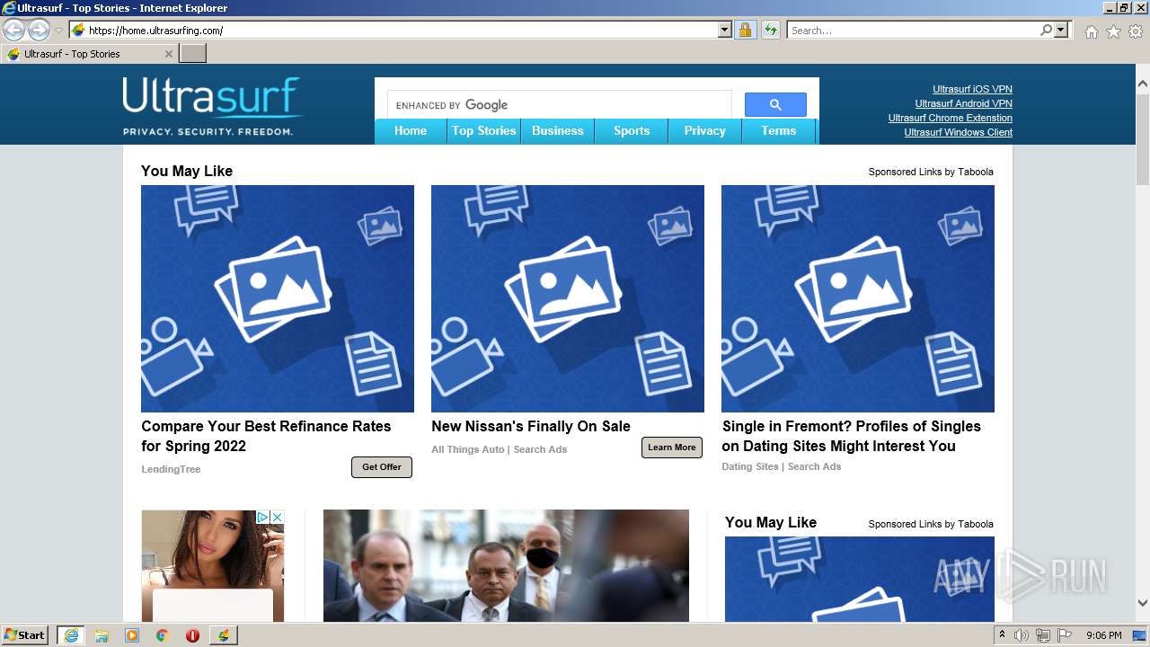Open the red Opera taskbar icon
This screenshot has height=647, width=1150.
pos(192,635)
